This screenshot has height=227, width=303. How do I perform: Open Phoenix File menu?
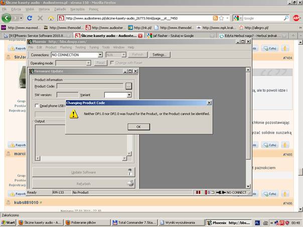[x=31, y=47]
